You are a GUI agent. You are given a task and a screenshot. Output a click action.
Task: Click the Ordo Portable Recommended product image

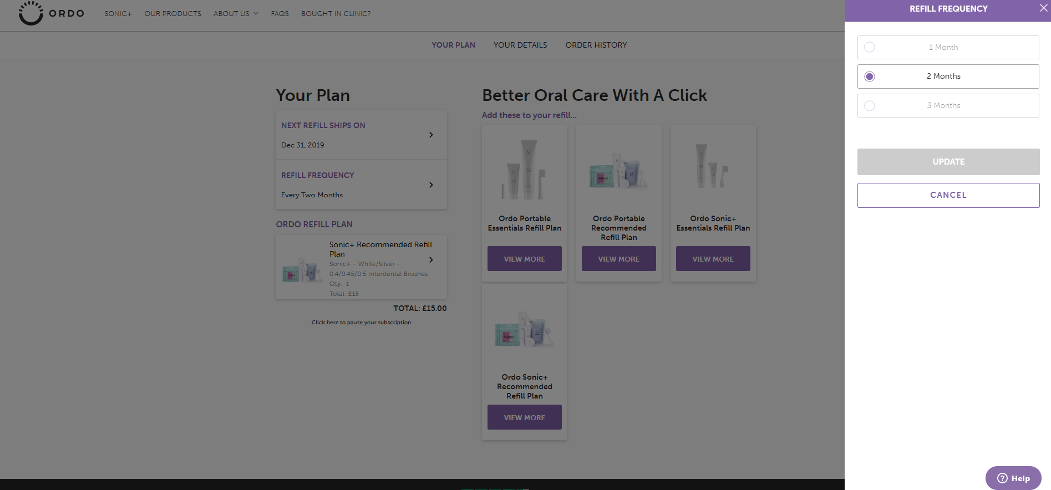619,172
